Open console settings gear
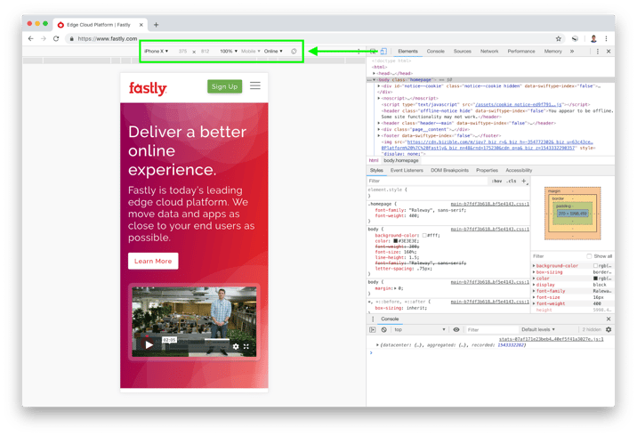Viewport: 637px width, 436px height. click(609, 329)
